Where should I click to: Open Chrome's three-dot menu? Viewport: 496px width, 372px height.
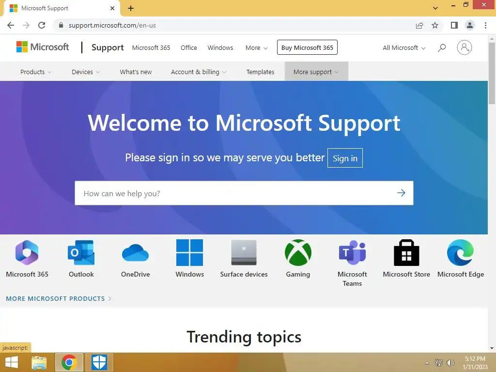coord(485,25)
